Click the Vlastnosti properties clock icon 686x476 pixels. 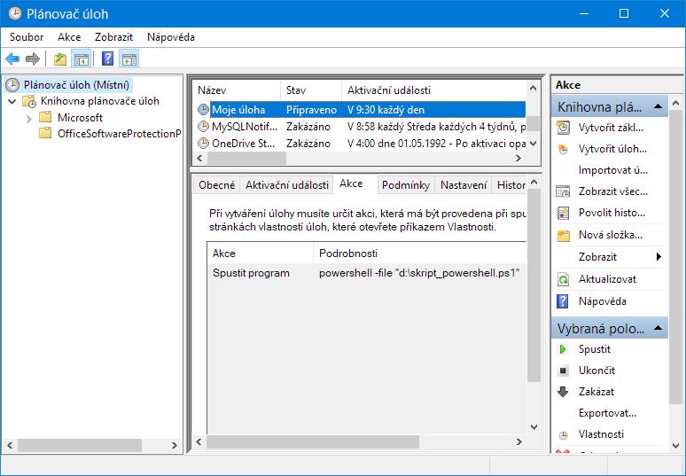[x=564, y=435]
